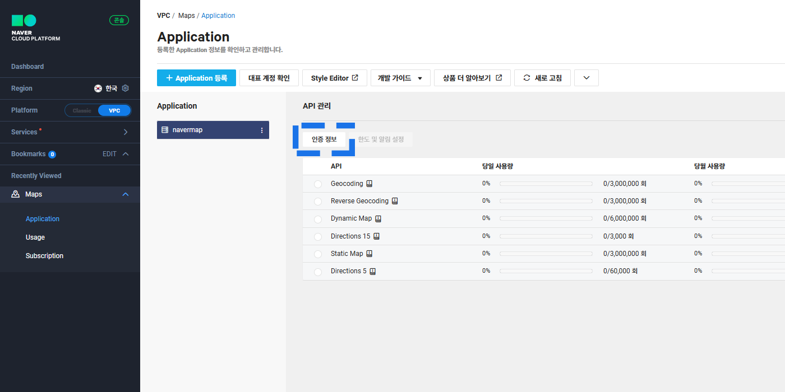Go to Application under Maps

tap(43, 219)
